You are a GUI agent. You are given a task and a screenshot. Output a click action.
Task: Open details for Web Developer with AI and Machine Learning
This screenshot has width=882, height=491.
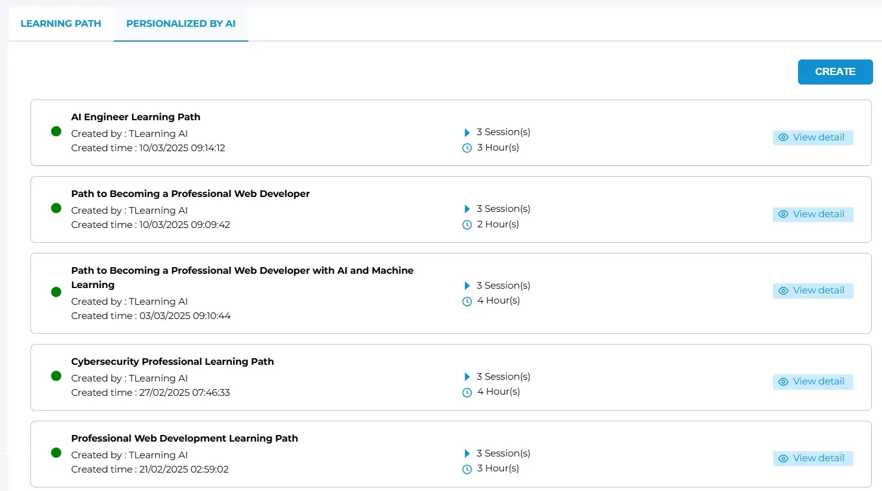813,290
